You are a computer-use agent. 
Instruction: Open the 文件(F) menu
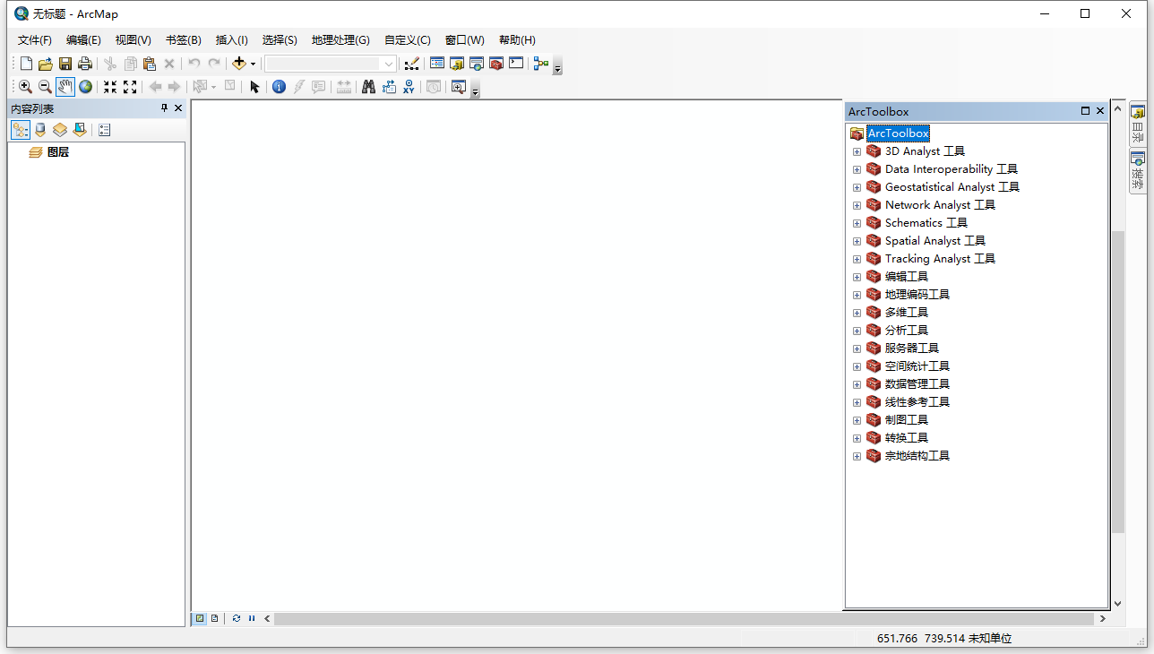(x=35, y=40)
